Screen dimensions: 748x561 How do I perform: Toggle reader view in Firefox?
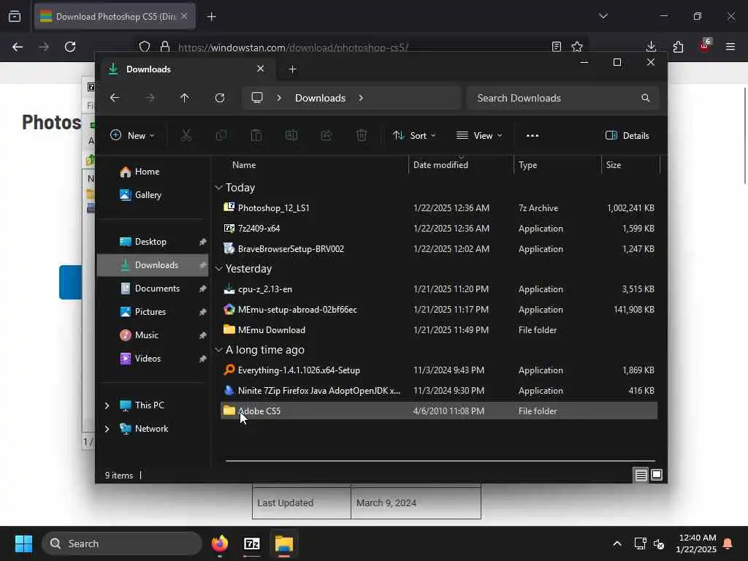(x=556, y=47)
